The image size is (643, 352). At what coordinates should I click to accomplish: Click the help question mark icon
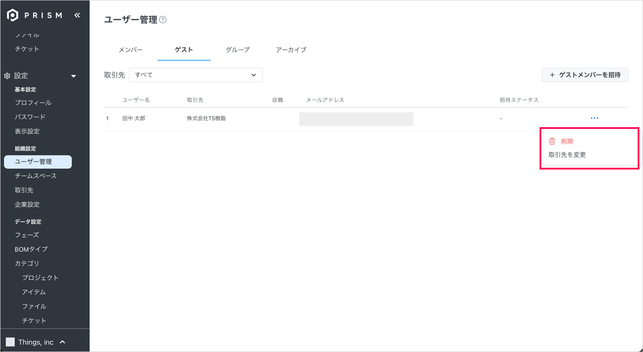pyautogui.click(x=163, y=20)
